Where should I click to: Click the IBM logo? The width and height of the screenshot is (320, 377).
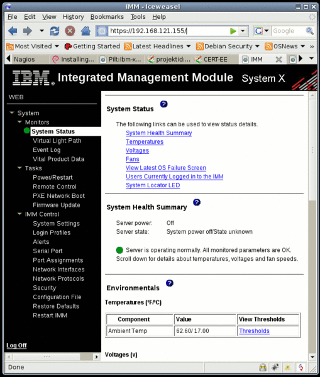coord(33,78)
